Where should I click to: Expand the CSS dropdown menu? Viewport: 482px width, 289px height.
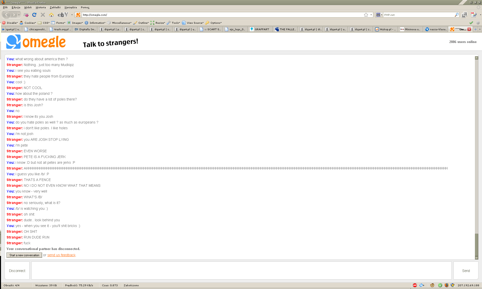pos(44,23)
